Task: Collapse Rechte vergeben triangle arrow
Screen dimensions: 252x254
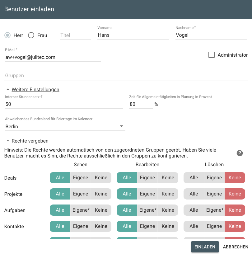Action: (8, 141)
